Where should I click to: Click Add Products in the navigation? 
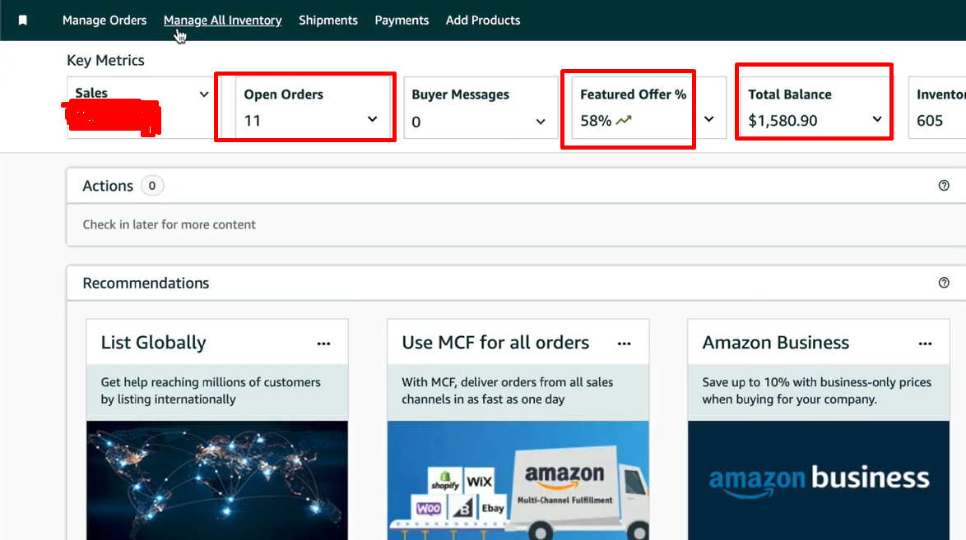[483, 21]
